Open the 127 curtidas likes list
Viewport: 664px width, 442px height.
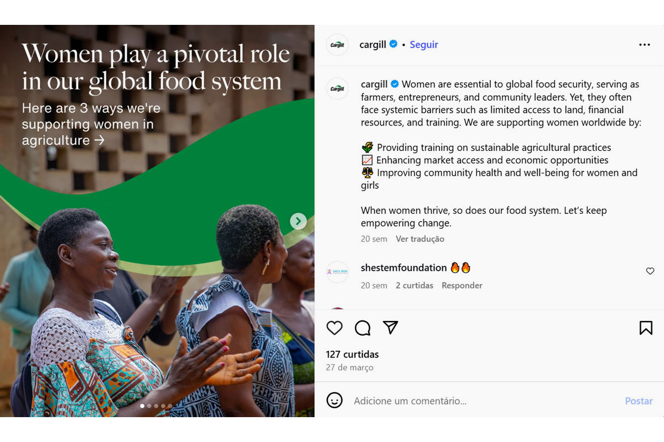point(352,354)
